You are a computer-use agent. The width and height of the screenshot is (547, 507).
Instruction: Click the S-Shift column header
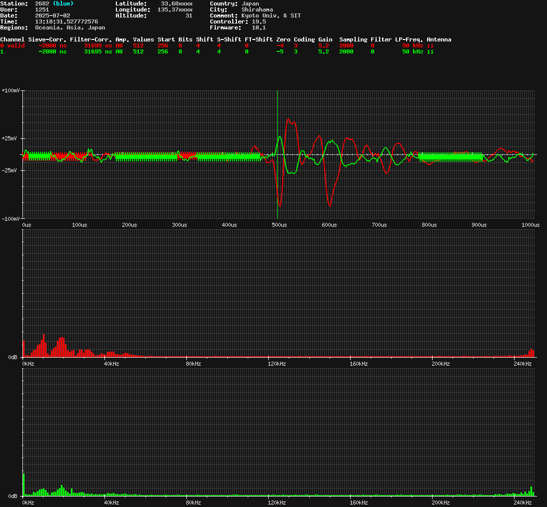point(229,39)
